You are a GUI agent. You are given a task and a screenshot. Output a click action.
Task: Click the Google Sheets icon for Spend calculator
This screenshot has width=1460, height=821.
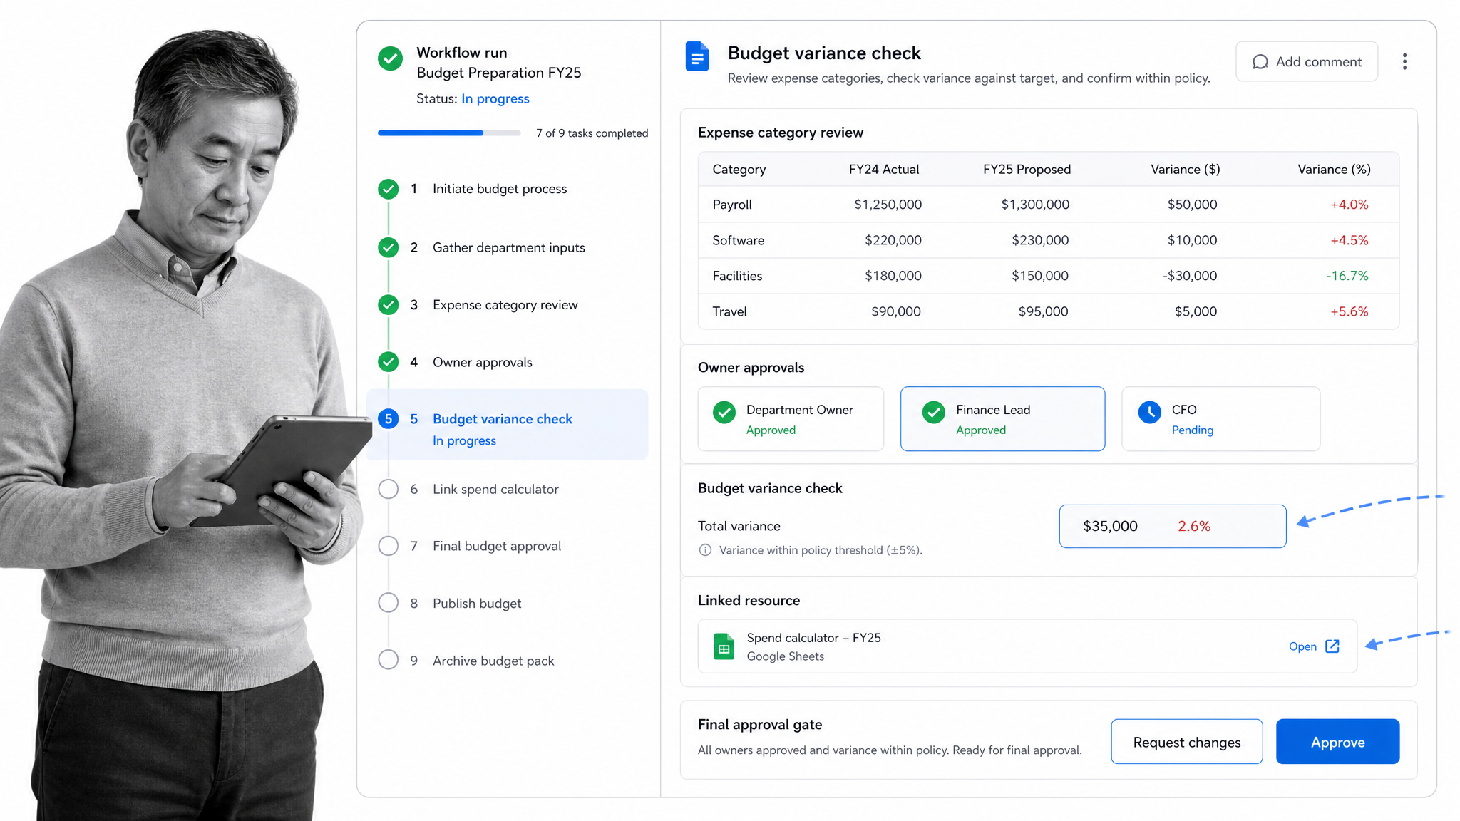point(724,646)
